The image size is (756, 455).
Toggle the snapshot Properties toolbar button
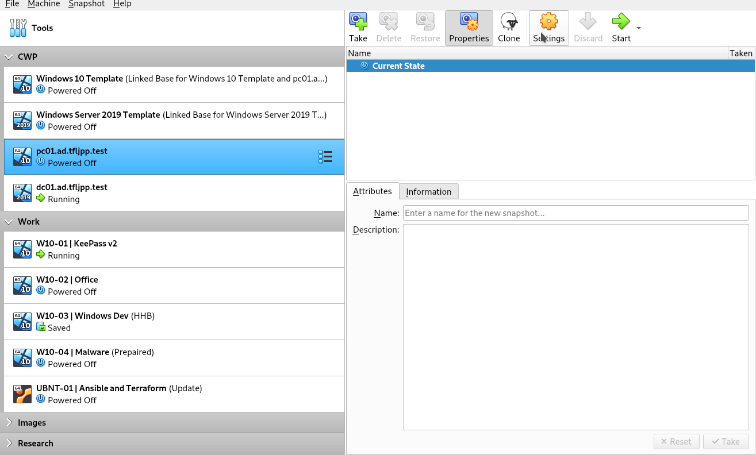pyautogui.click(x=469, y=28)
